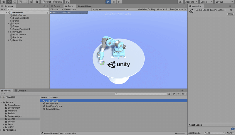
Task: Open the cloud services icon
Action: coord(180,2)
